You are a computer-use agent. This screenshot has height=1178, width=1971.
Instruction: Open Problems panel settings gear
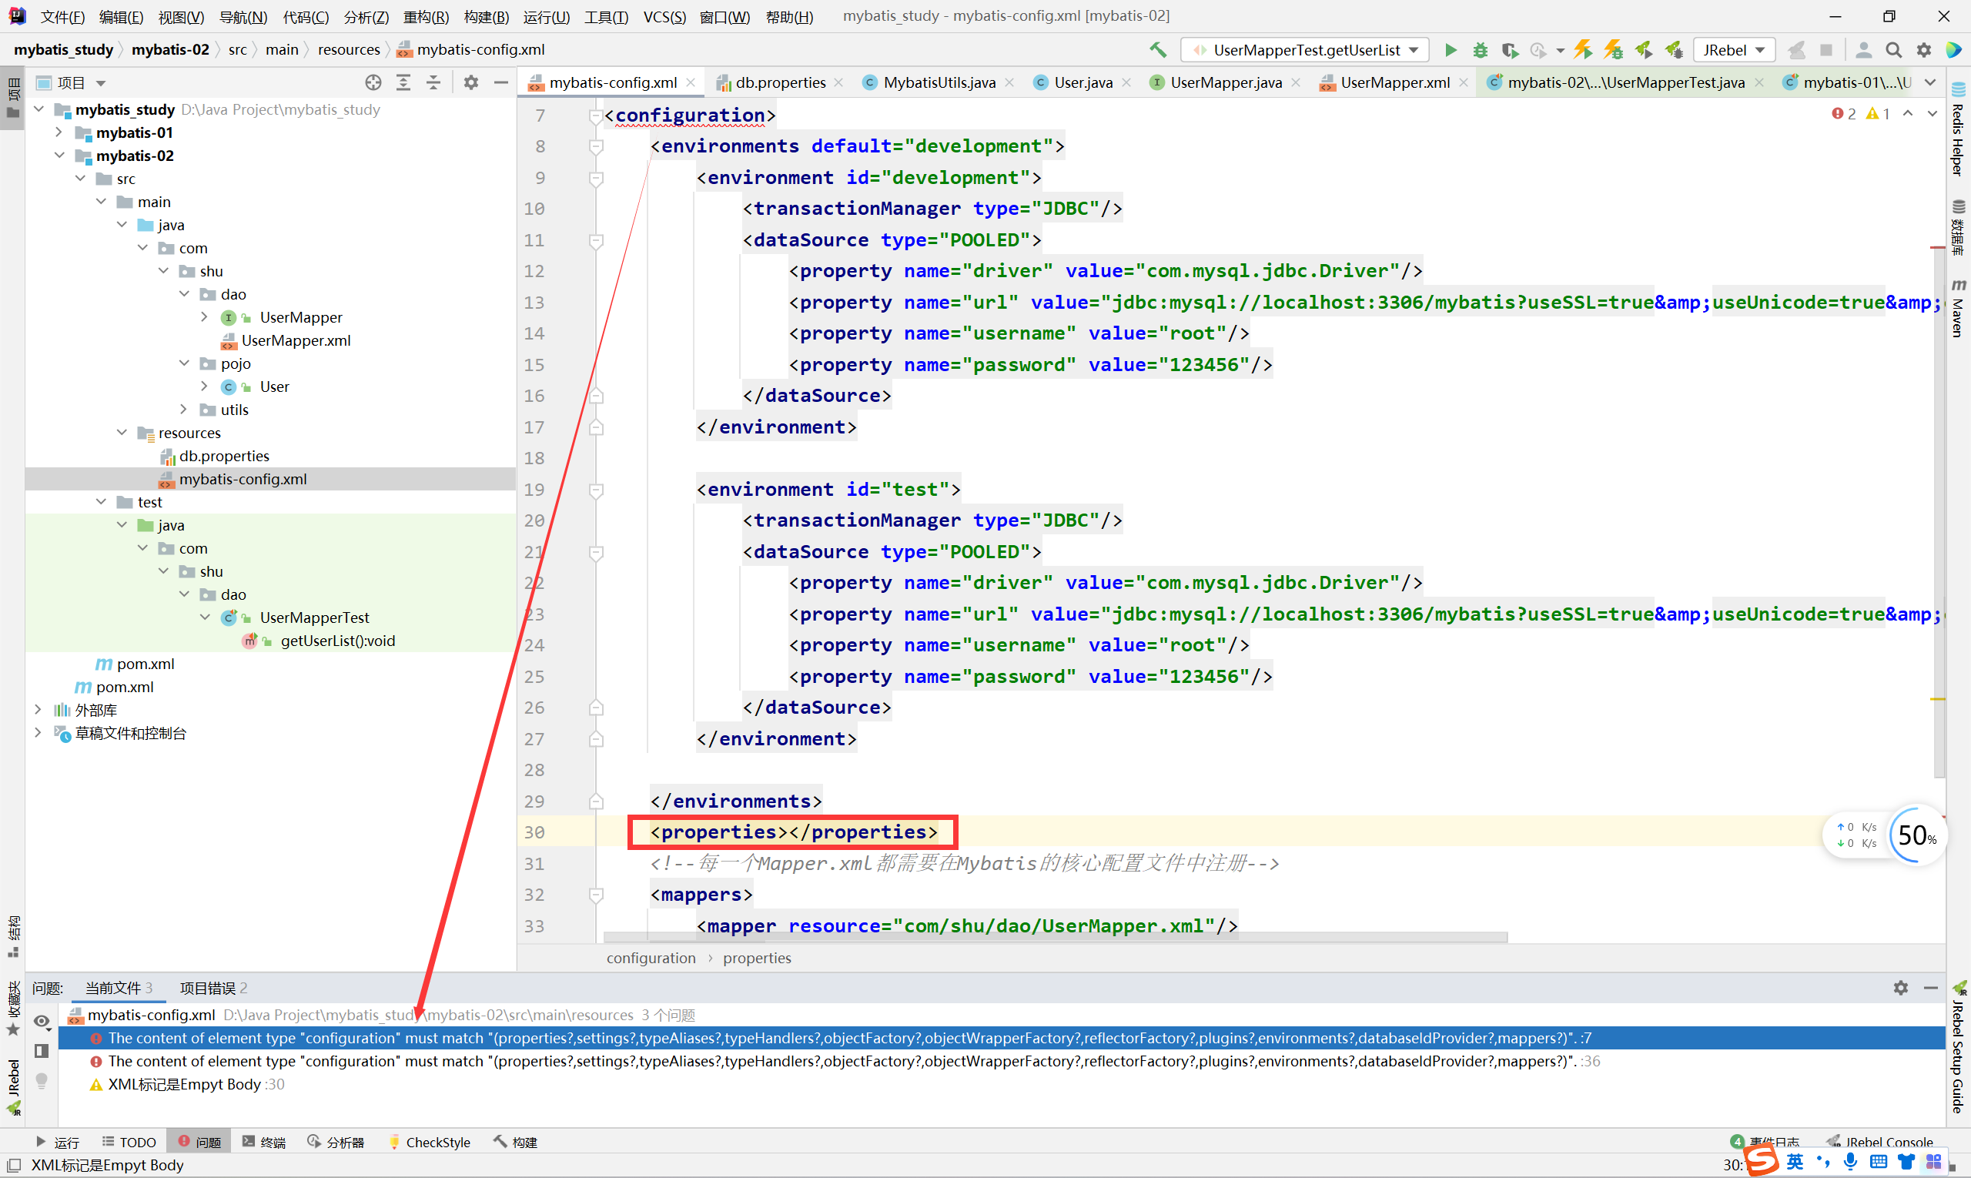1900,988
